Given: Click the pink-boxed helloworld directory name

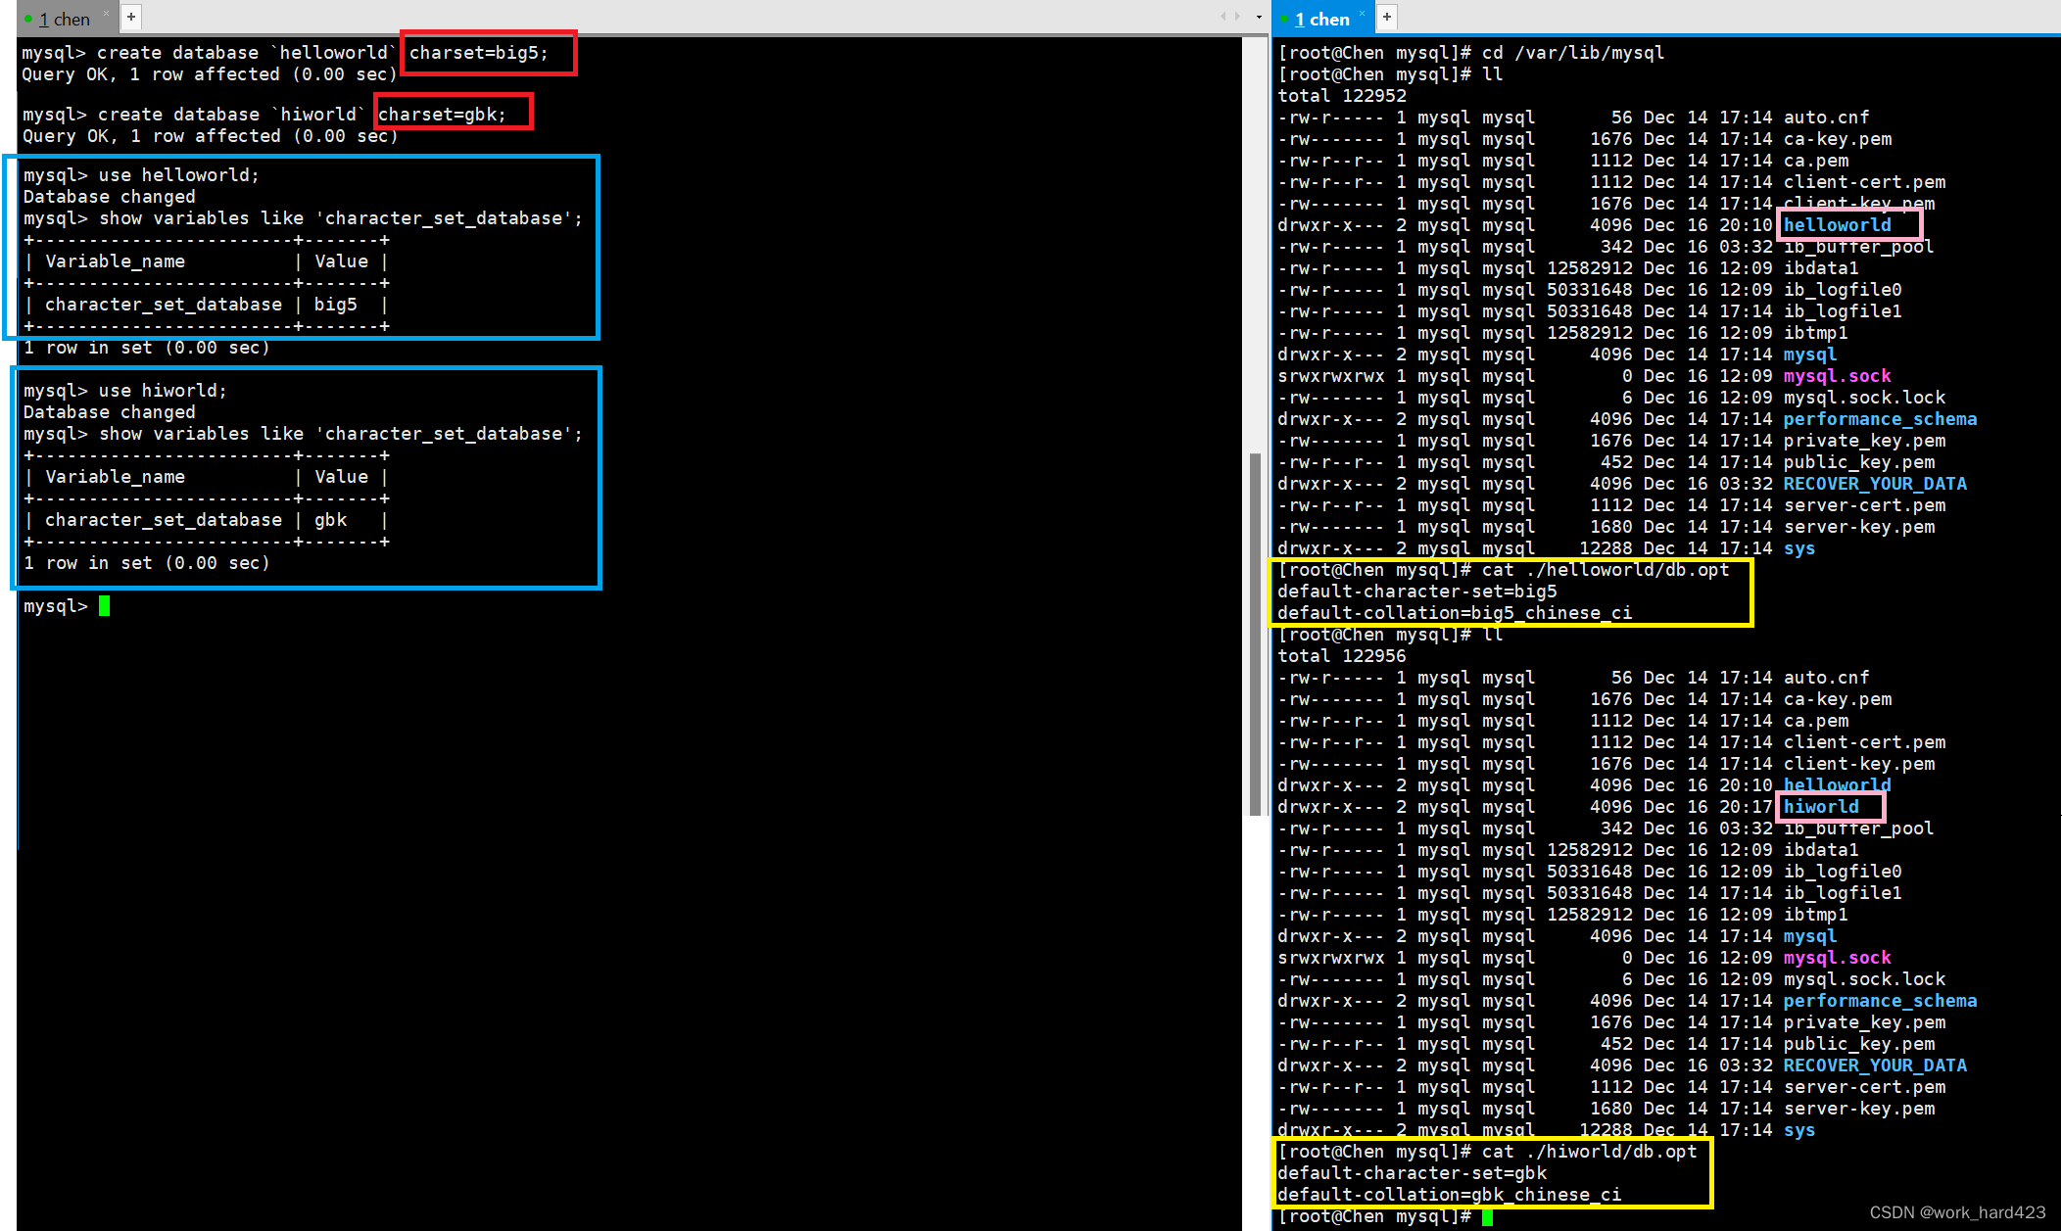Looking at the screenshot, I should coord(1837,225).
